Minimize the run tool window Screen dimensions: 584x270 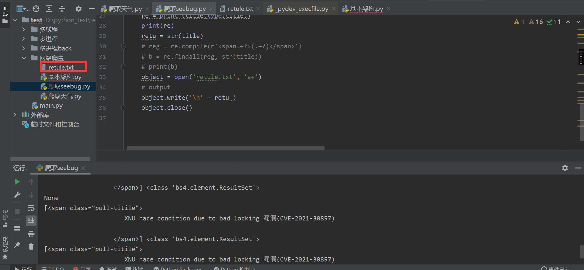pyautogui.click(x=578, y=168)
